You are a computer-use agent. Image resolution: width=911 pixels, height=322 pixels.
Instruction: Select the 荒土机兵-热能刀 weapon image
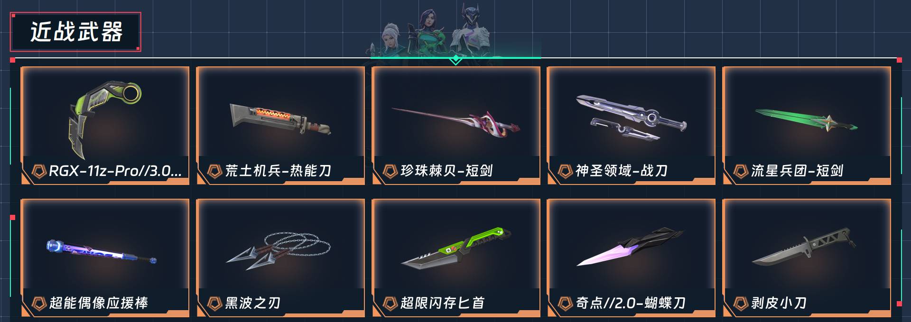[280, 119]
